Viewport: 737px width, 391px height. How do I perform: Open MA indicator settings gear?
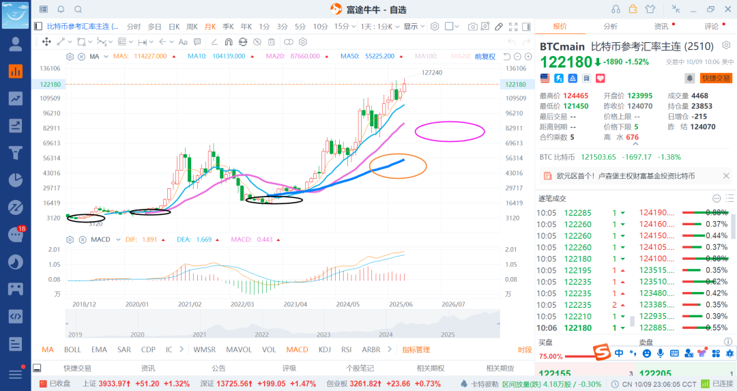pyautogui.click(x=70, y=57)
